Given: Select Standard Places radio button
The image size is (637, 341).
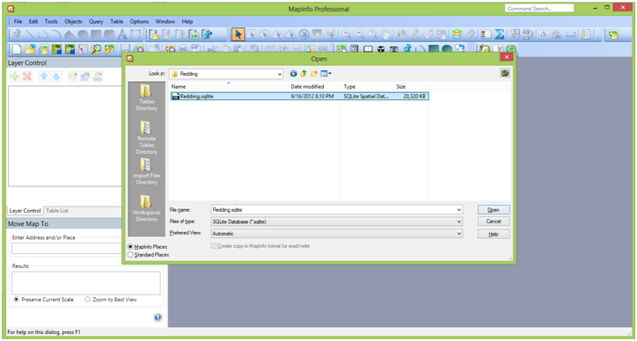Looking at the screenshot, I should [x=131, y=255].
